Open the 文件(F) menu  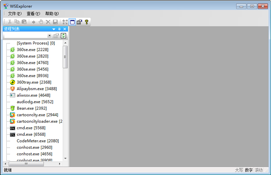[x=15, y=14]
